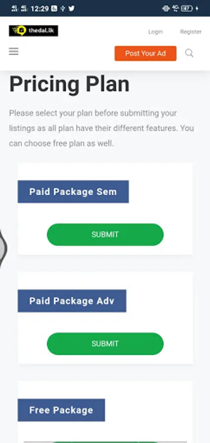
Task: Select the Free Package label
Action: tap(61, 410)
